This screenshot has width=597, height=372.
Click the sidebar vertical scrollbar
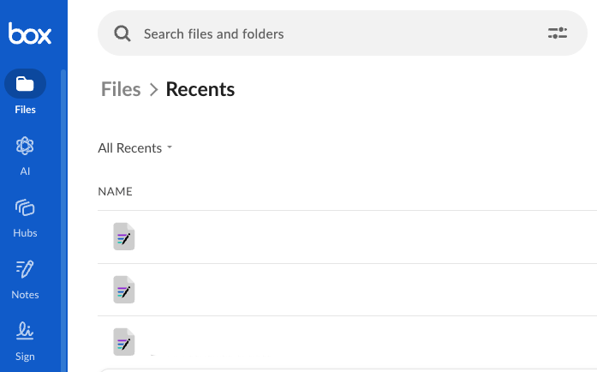point(63,214)
